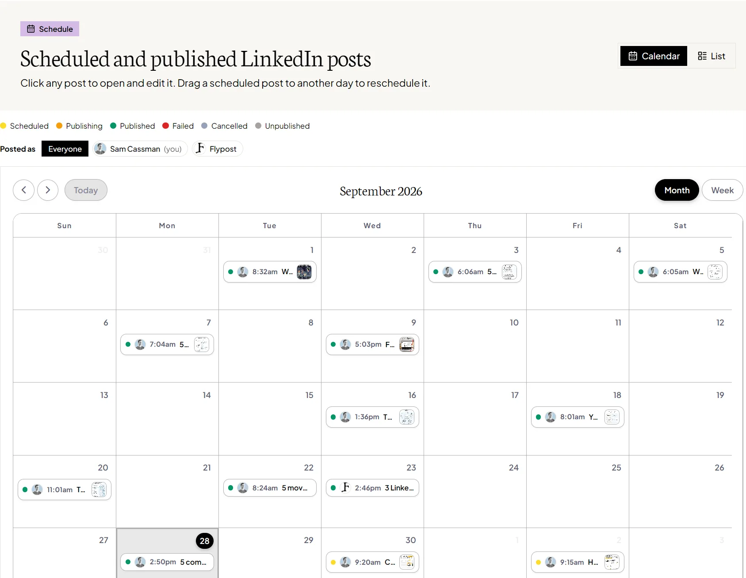Open the 2:46pm 3 Linke... post
Viewport: 746px width, 578px height.
(x=372, y=488)
